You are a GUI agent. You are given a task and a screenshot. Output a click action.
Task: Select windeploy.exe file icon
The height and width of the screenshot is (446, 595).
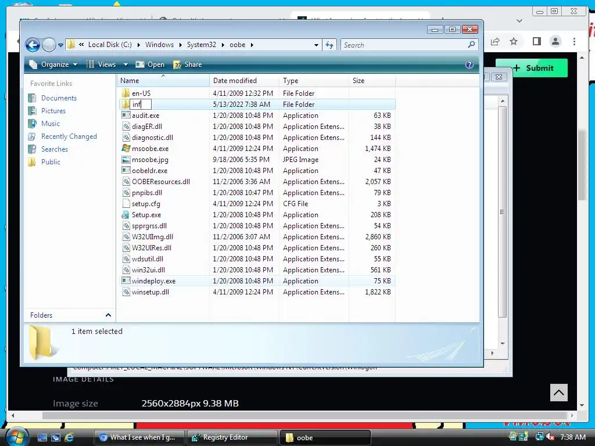[x=126, y=280]
